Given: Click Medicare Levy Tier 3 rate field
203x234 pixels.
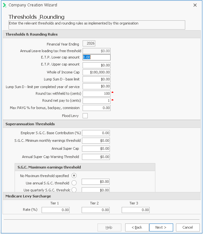Looking at the screenshot, I should (136, 210).
